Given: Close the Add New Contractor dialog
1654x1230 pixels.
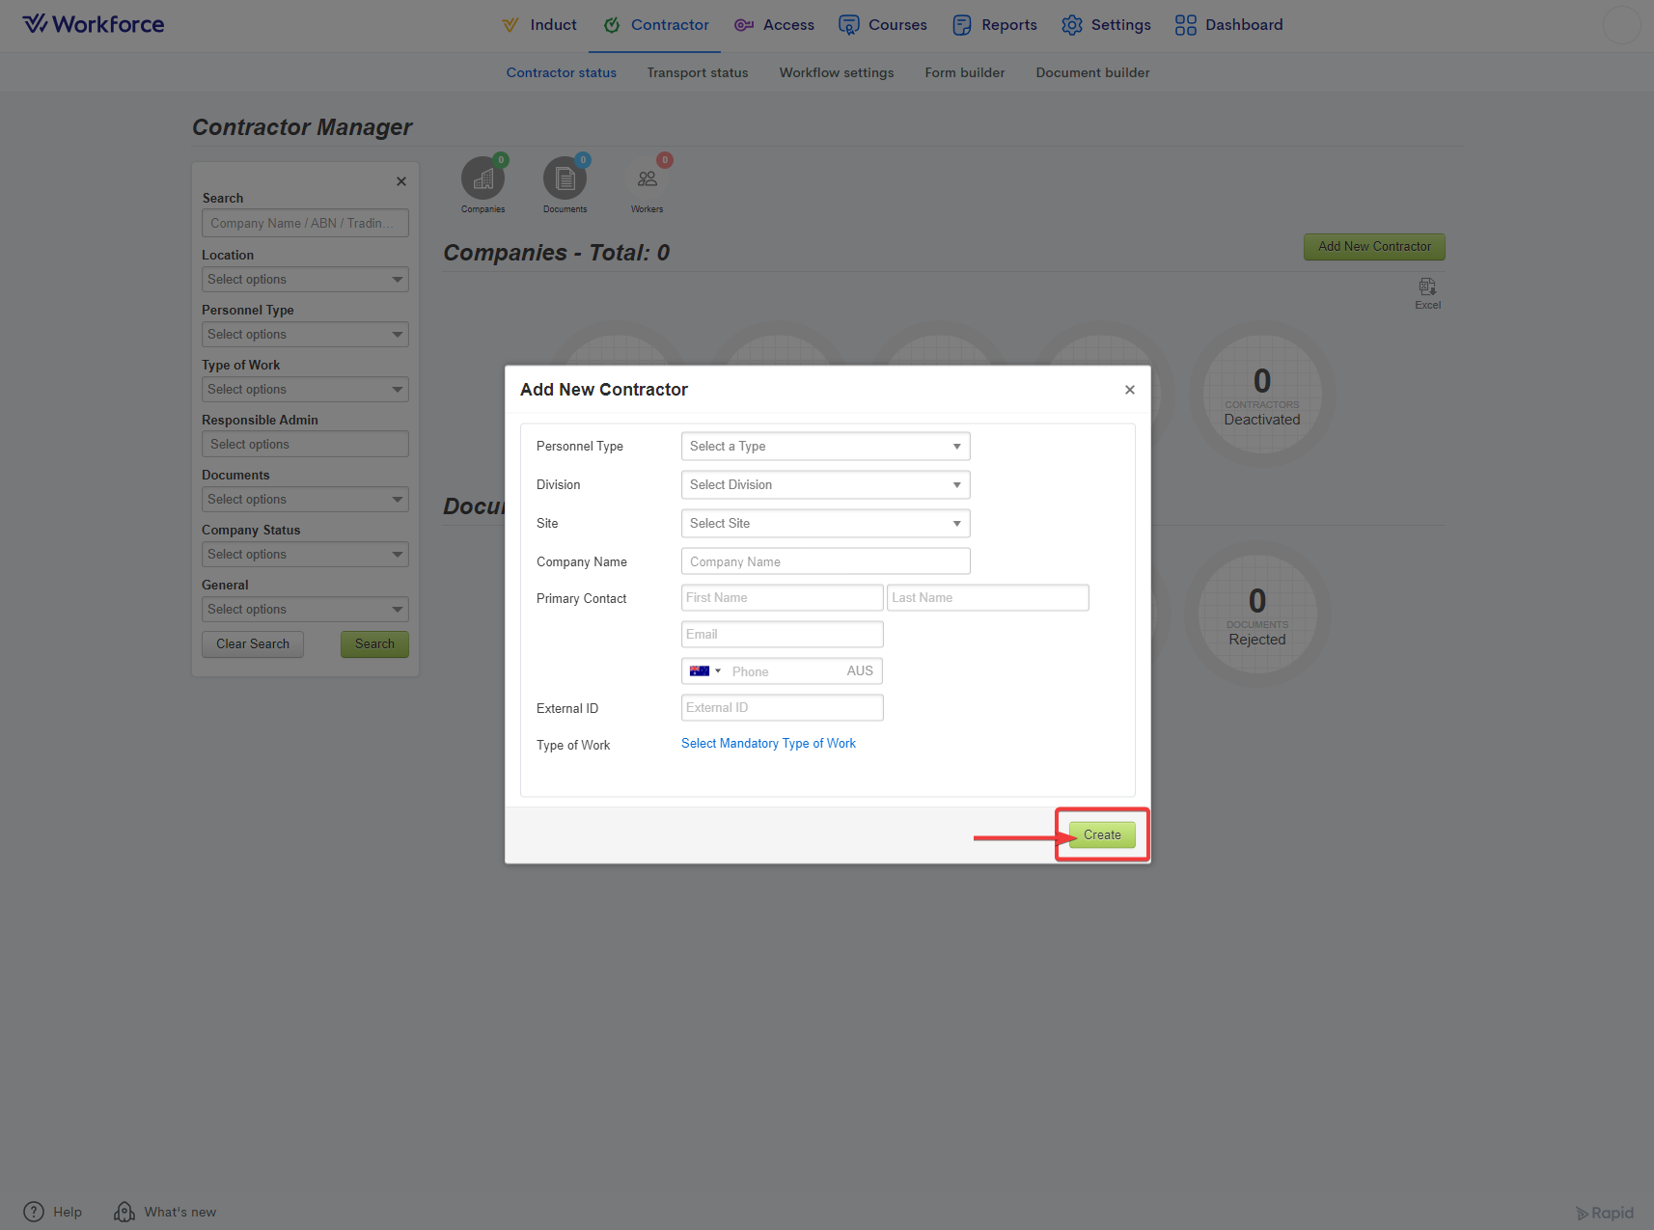Looking at the screenshot, I should coord(1129,390).
